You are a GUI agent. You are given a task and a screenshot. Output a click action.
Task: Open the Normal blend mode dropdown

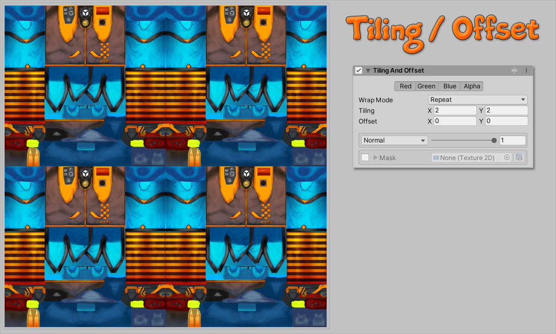point(395,140)
